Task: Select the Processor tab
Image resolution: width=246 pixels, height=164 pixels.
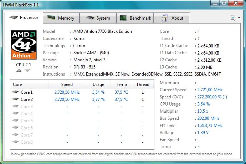Action: point(24,17)
